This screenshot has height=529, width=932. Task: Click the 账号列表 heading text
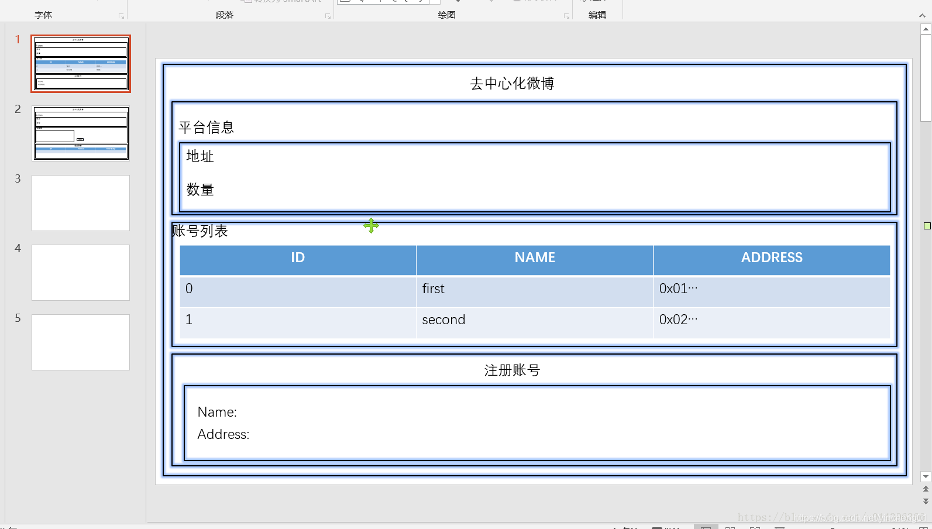pos(200,231)
